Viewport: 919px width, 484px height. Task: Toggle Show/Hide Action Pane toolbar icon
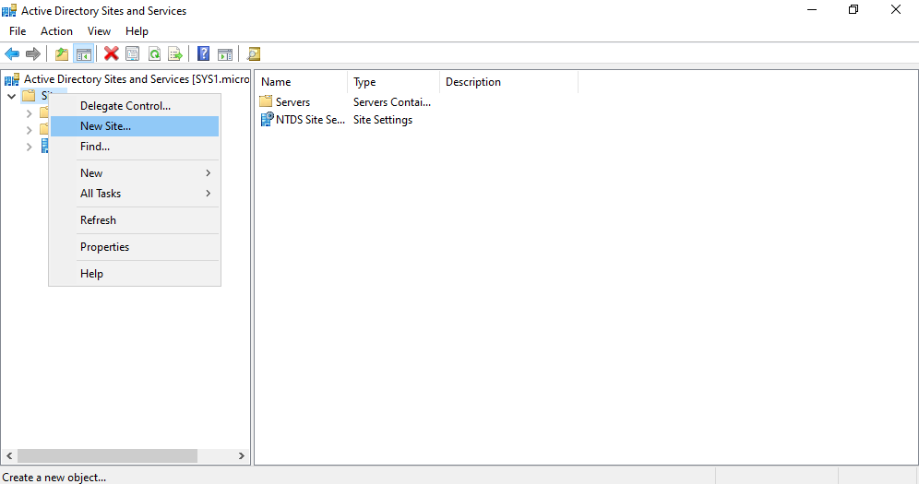click(x=225, y=53)
